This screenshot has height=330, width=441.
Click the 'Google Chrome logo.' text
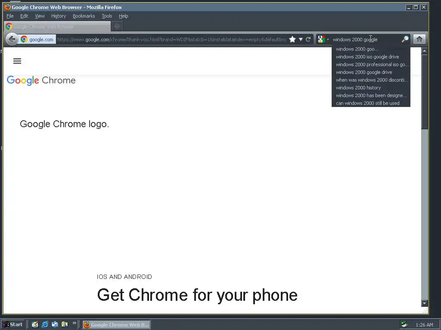[65, 124]
